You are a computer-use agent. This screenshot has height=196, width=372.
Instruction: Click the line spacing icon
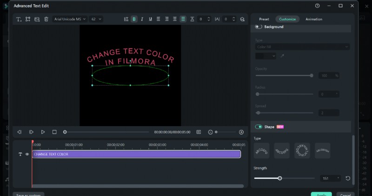(192, 19)
